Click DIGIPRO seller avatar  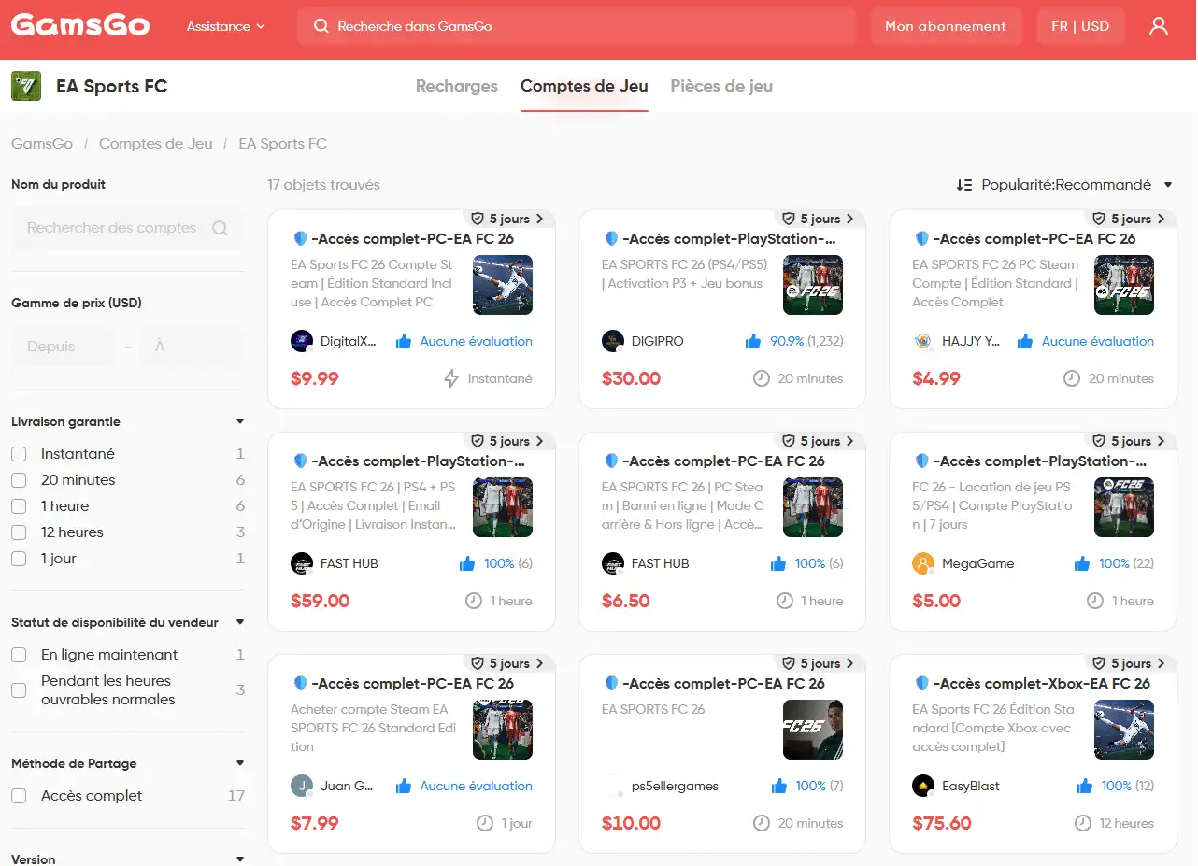[612, 341]
